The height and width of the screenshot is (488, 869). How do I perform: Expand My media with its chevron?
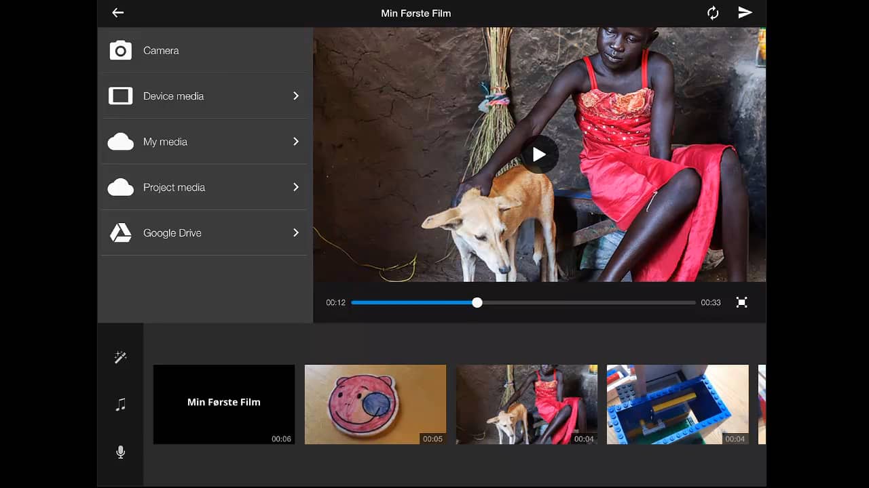pos(296,142)
